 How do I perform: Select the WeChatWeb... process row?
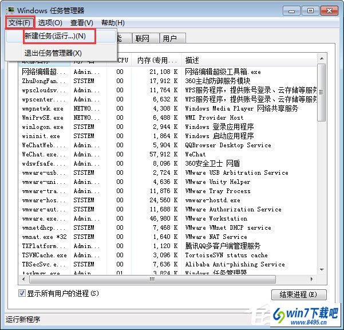(168, 145)
